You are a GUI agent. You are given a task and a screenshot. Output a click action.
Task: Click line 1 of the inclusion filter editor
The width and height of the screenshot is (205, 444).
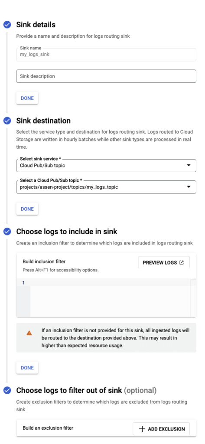click(111, 283)
